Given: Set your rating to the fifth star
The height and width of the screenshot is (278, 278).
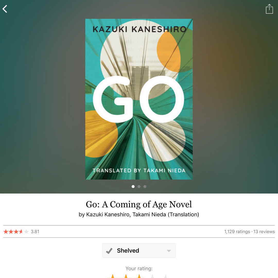Looking at the screenshot, I should click(166, 276).
